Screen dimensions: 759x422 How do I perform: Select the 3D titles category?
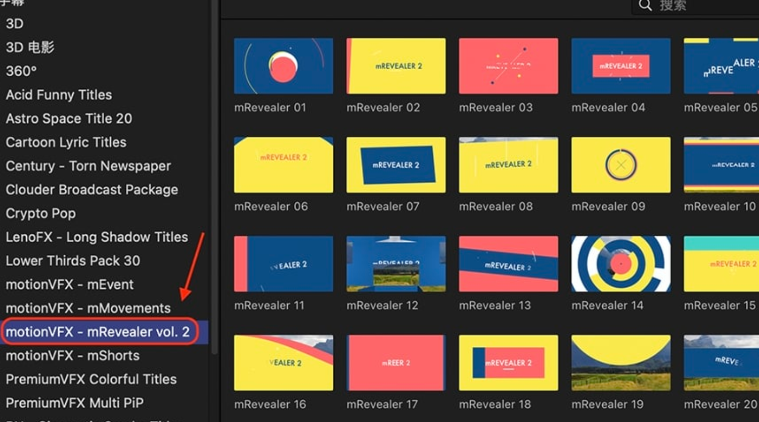(14, 24)
